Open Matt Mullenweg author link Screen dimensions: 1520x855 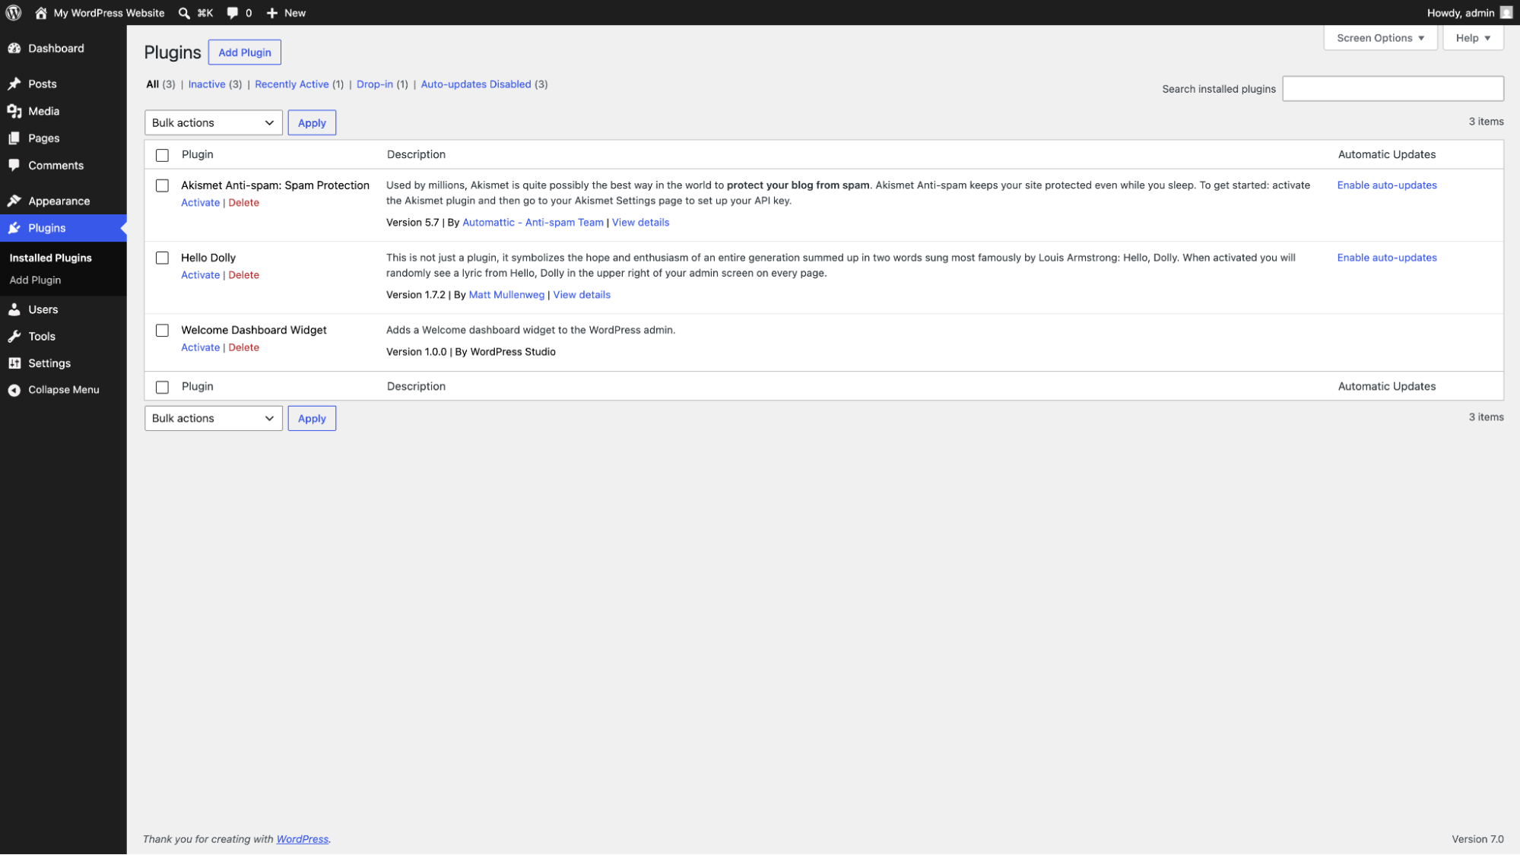pyautogui.click(x=506, y=295)
